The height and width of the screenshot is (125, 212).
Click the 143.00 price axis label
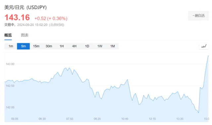10,64
